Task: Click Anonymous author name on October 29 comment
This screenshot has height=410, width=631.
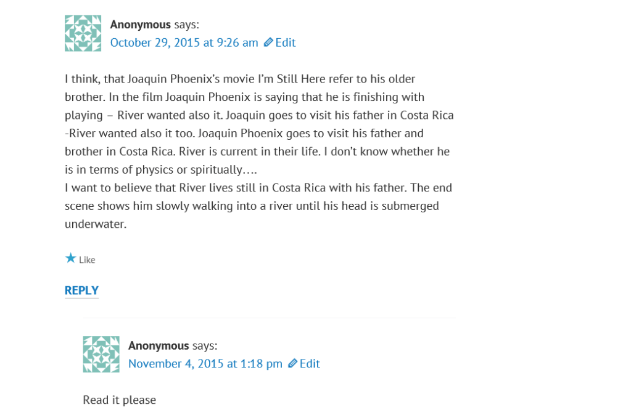Action: pos(140,25)
